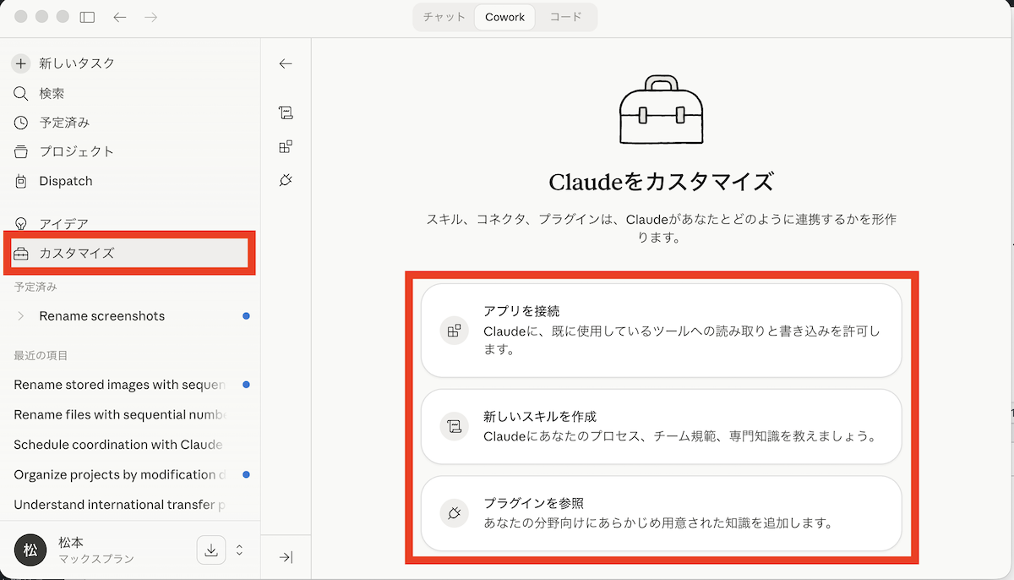1014x580 pixels.
Task: Open 検索 search in the sidebar
Action: 51,93
